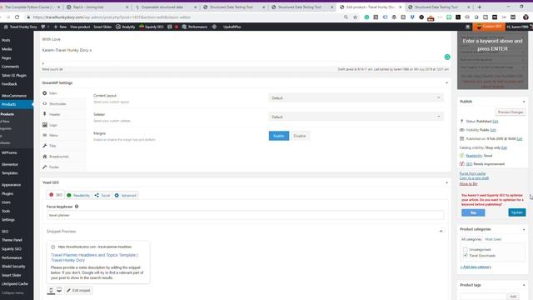The height and width of the screenshot is (300, 533).
Task: Switch snippet preview to desktop view
Action: (59, 290)
